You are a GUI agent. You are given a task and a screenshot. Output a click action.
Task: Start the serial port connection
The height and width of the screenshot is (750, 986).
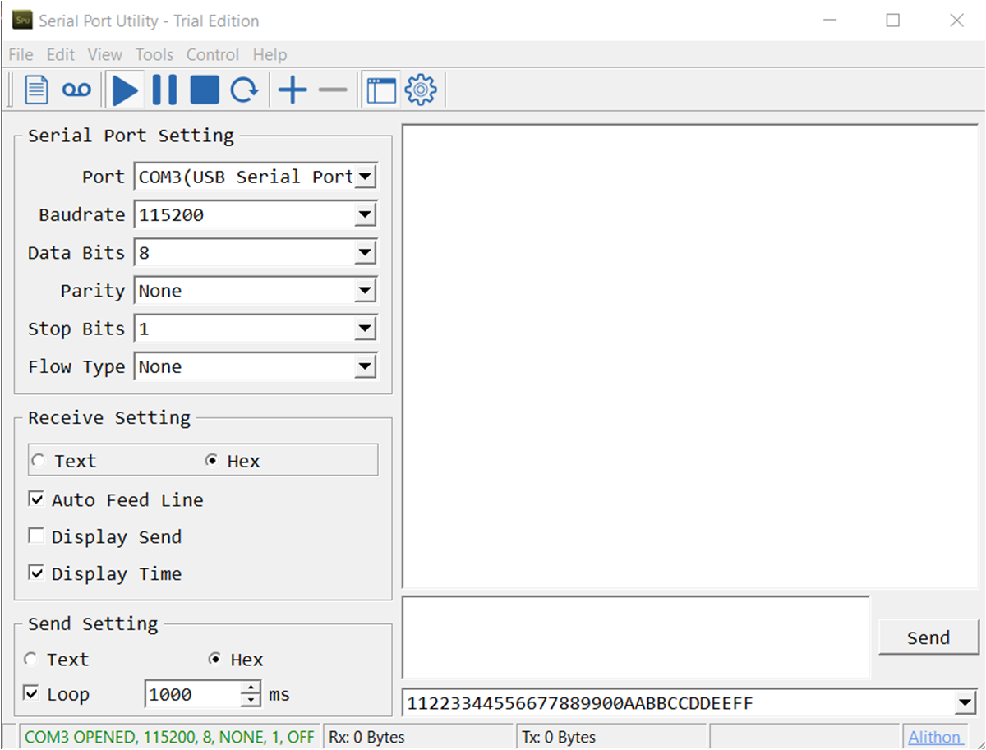125,89
